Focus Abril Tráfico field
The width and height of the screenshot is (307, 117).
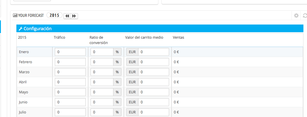click(x=70, y=82)
